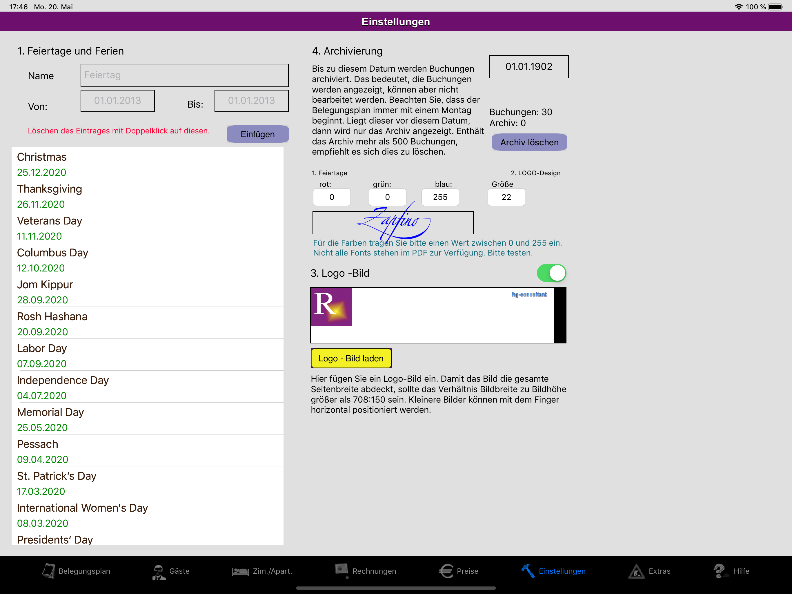Select the Zim./Apart. tab label
This screenshot has height=594, width=792.
point(273,571)
